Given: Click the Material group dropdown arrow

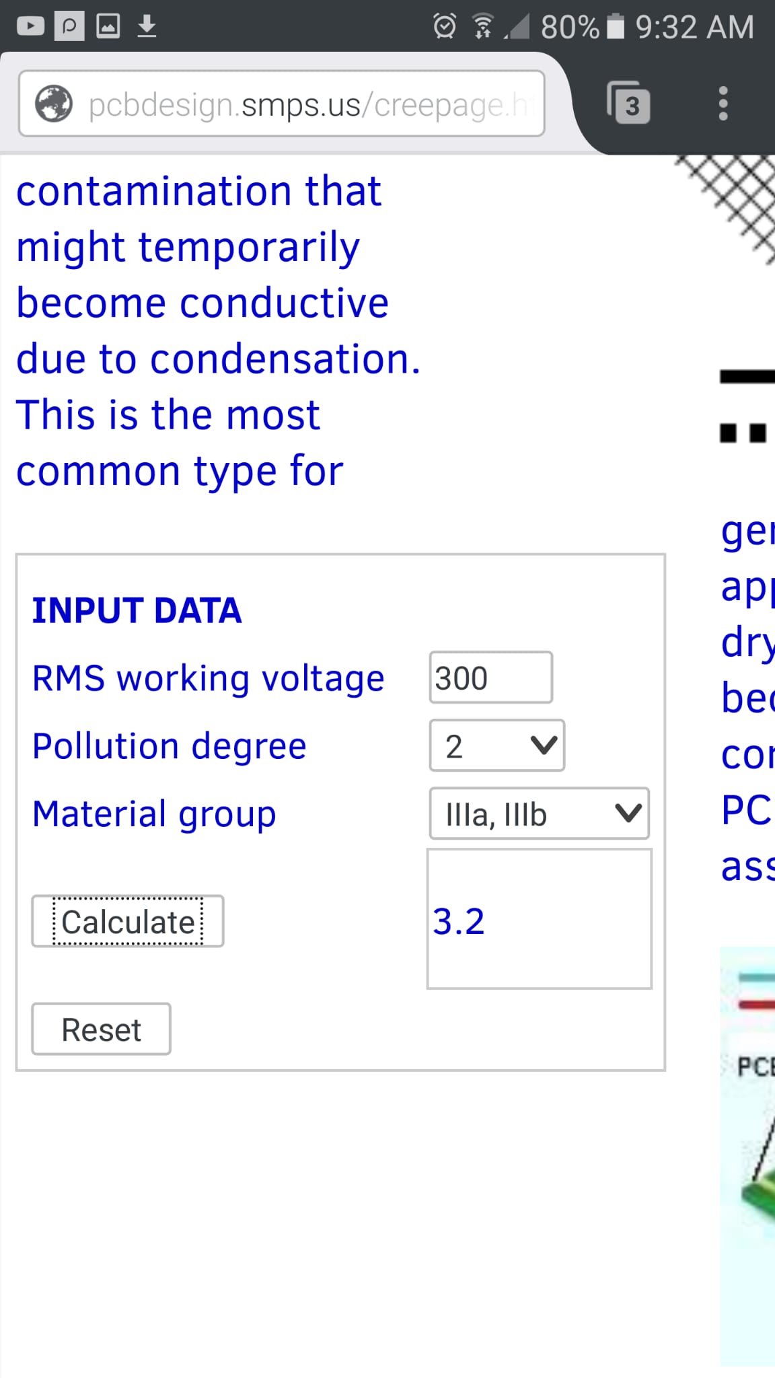Looking at the screenshot, I should coord(628,813).
